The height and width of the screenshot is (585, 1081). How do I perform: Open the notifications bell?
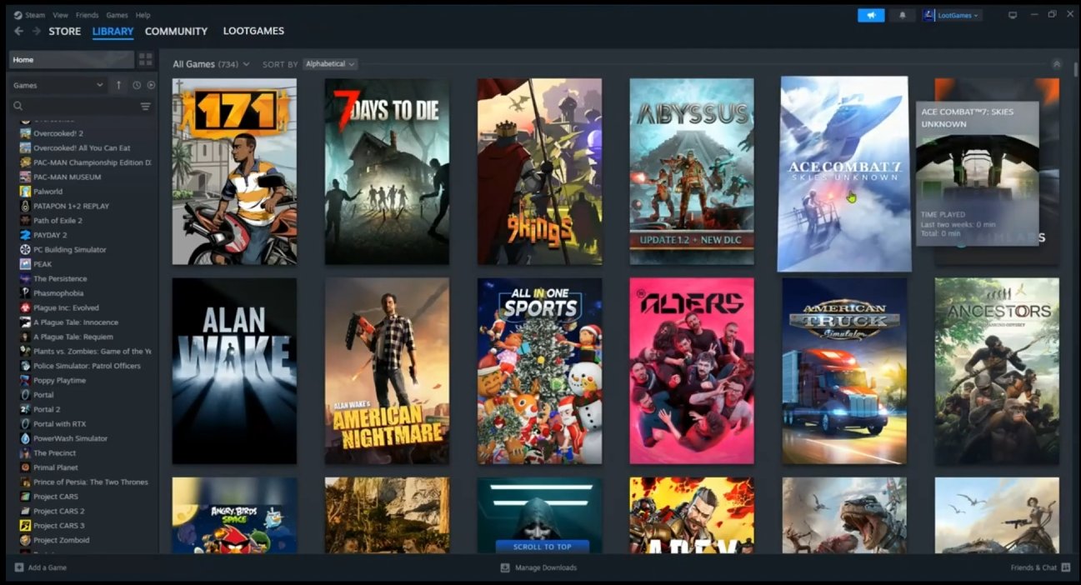902,15
